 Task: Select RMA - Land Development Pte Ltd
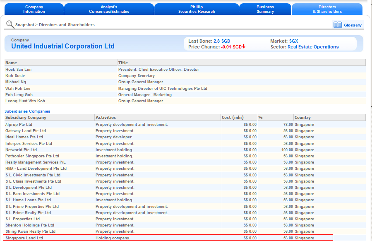(36, 169)
